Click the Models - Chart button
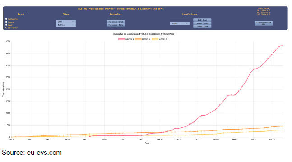292x162 pixels. click(x=202, y=23)
